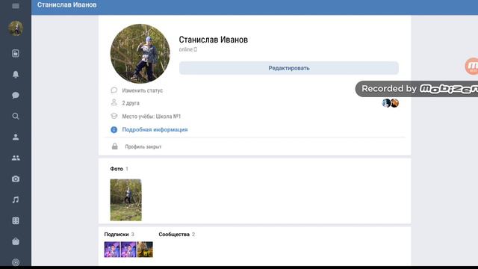Open the photo thumbnail under Фото
The width and height of the screenshot is (478, 269).
pyautogui.click(x=126, y=200)
